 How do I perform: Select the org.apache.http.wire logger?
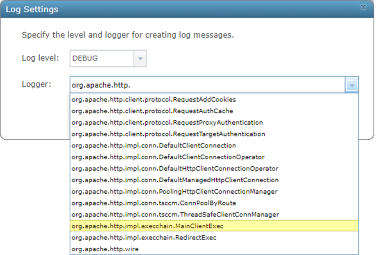point(214,249)
